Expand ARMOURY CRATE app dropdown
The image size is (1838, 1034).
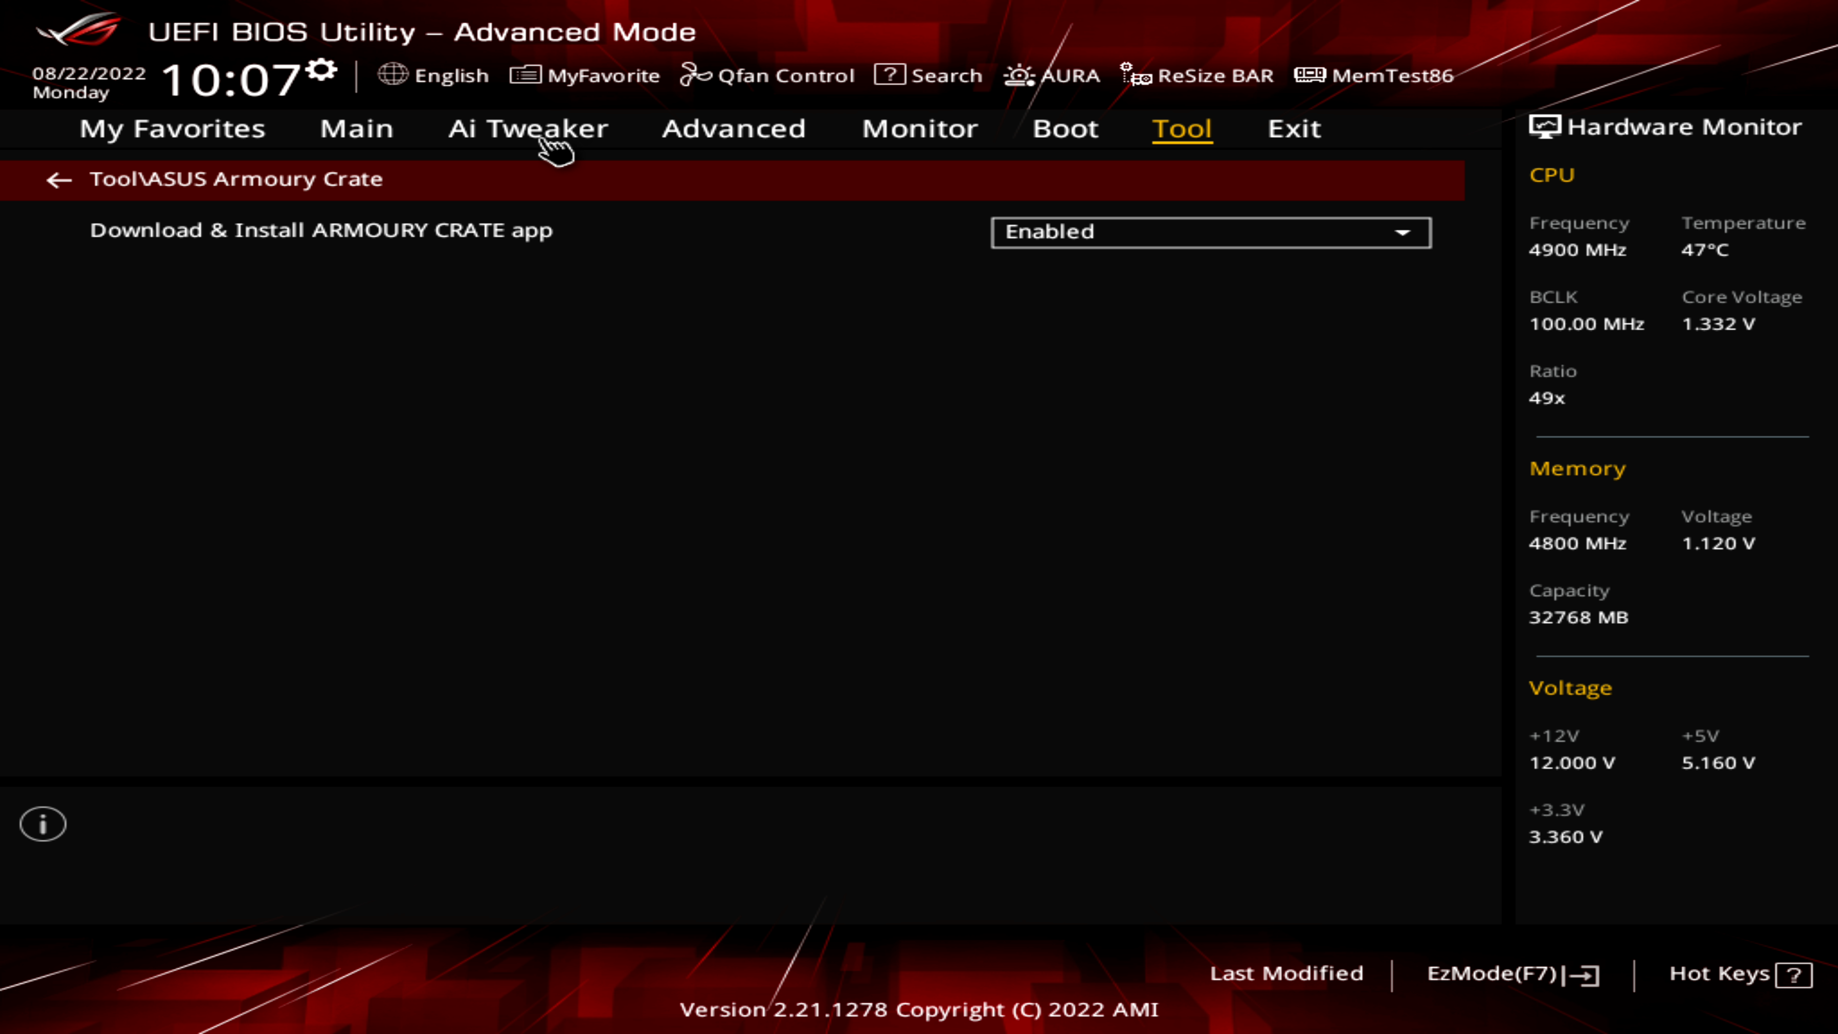[1404, 231]
